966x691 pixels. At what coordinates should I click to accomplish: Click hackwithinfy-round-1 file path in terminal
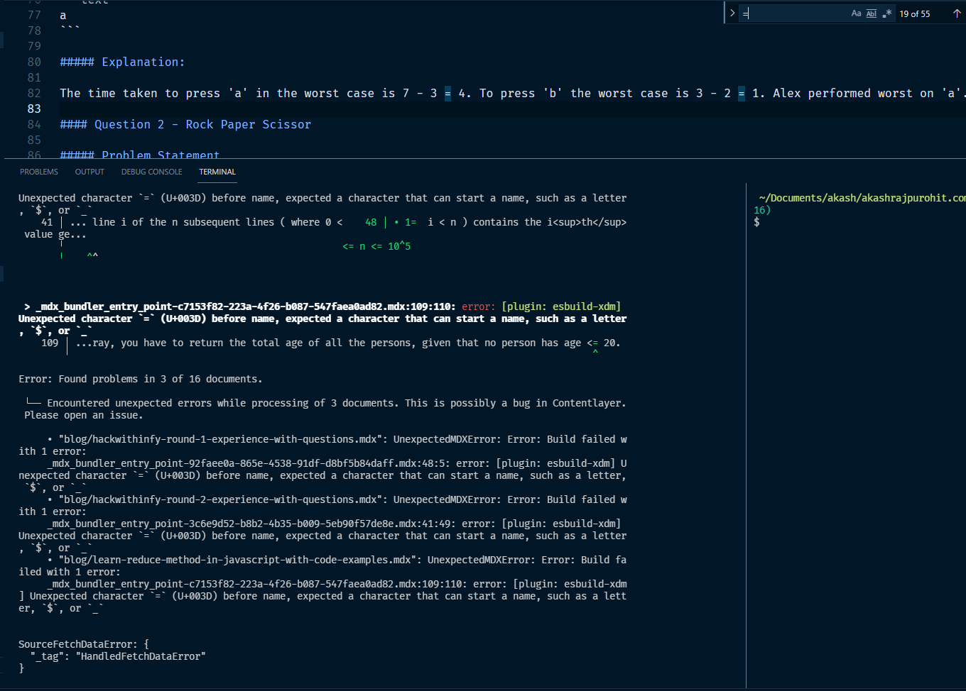(220, 439)
